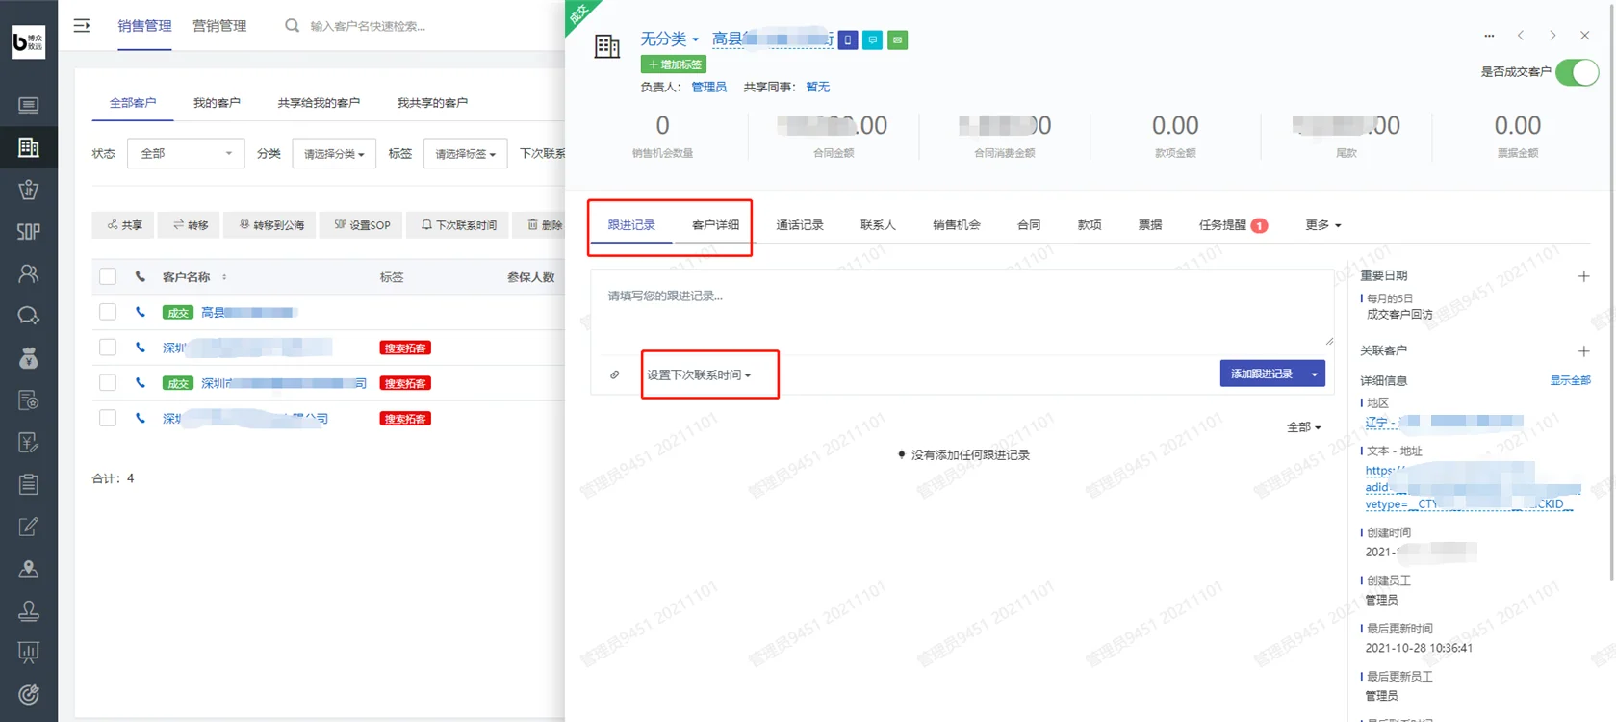1616x722 pixels.
Task: Toggle the 是否成交客户 switch
Action: 1578,72
